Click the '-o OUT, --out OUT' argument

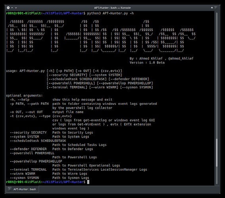[x=26, y=112]
